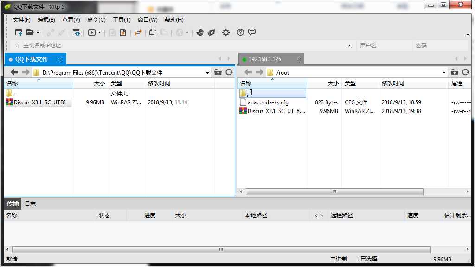Image resolution: width=475 pixels, height=267 pixels.
Task: Open the 文件(F) menu
Action: [x=21, y=20]
